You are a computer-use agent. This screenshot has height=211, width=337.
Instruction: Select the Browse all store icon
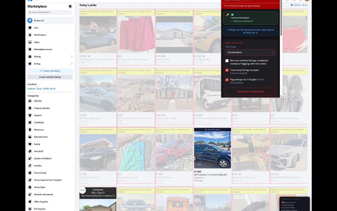point(30,21)
